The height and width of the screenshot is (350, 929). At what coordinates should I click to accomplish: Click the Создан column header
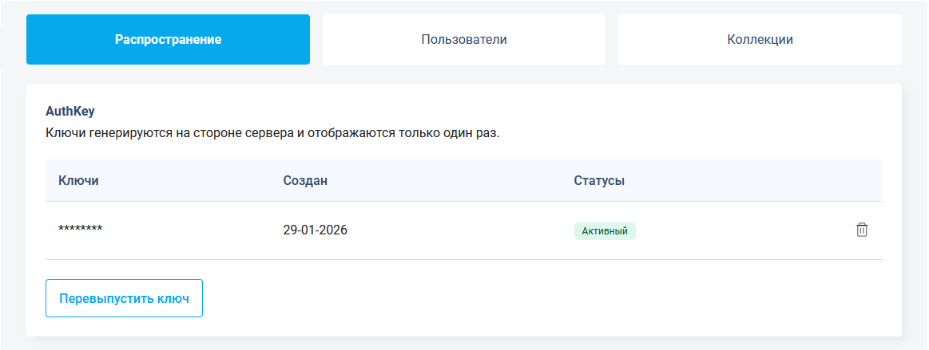tap(305, 180)
